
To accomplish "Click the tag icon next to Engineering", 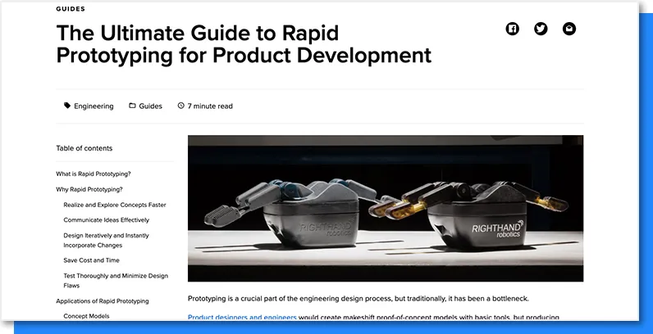I will (x=67, y=106).
